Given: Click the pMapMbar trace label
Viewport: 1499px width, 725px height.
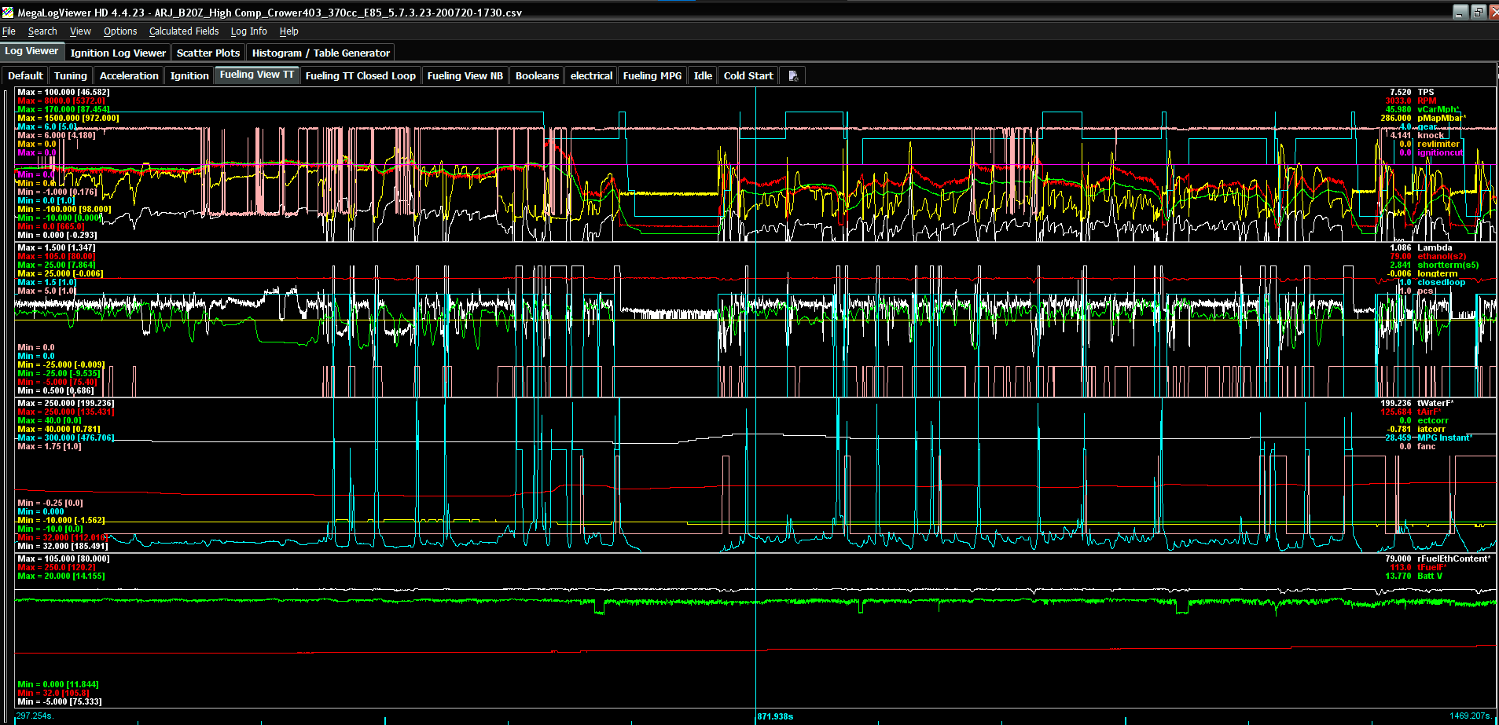Looking at the screenshot, I should coord(1441,118).
